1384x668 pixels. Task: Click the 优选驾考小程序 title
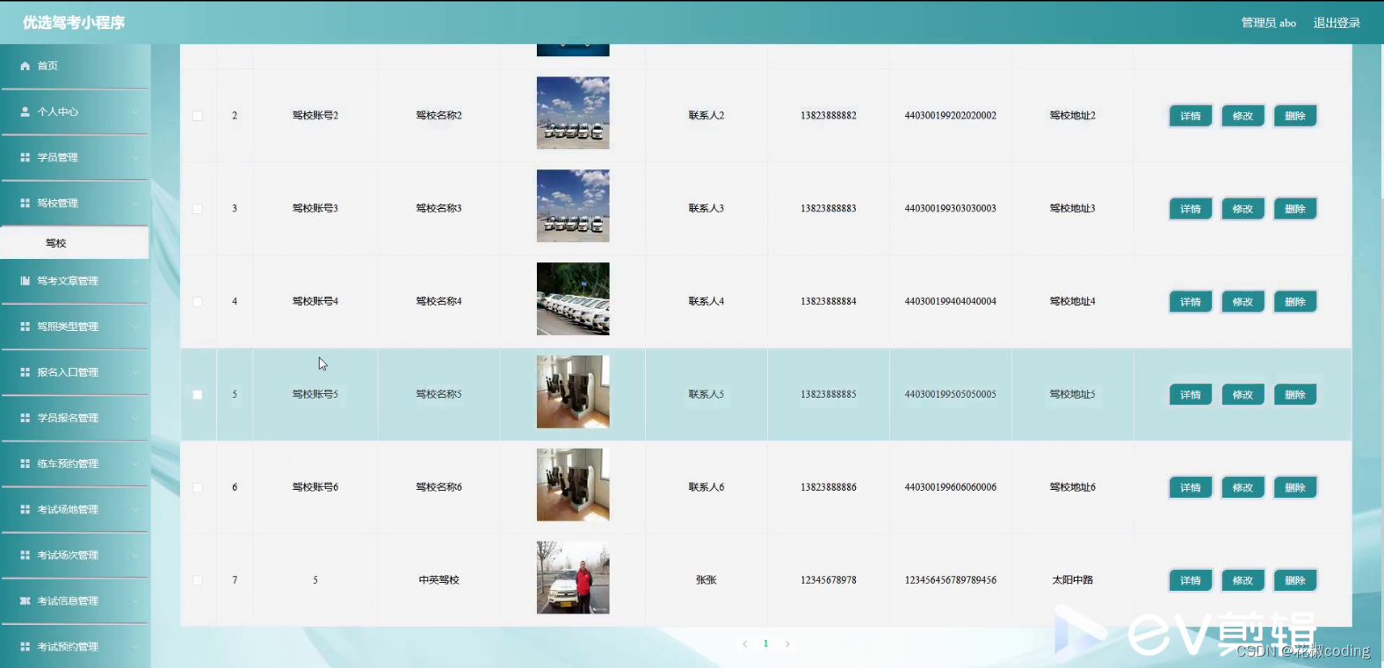coord(74,23)
